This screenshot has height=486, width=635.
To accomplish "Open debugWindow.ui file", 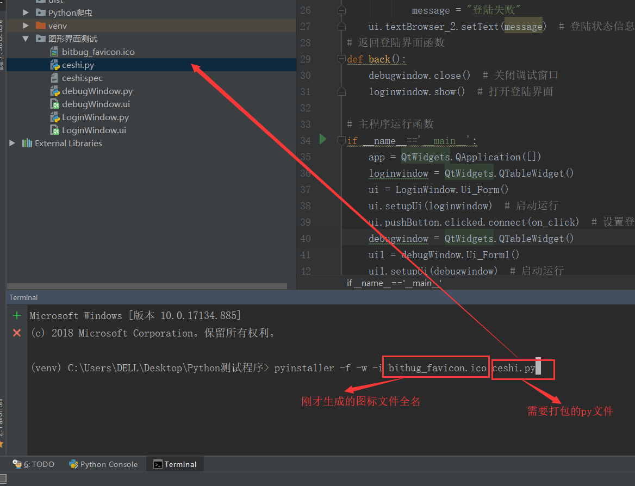I will pyautogui.click(x=96, y=104).
